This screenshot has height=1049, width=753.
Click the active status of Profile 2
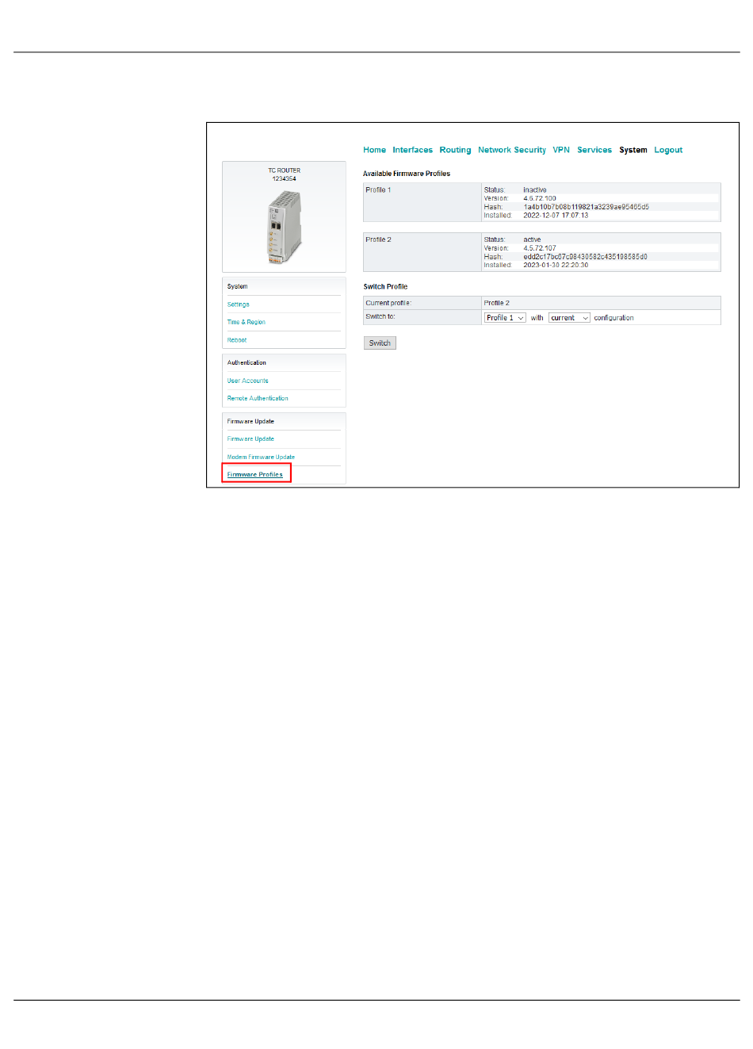click(x=532, y=239)
